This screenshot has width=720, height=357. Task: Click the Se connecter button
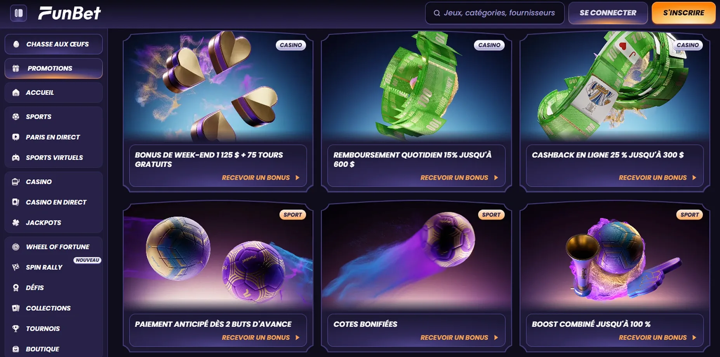608,13
